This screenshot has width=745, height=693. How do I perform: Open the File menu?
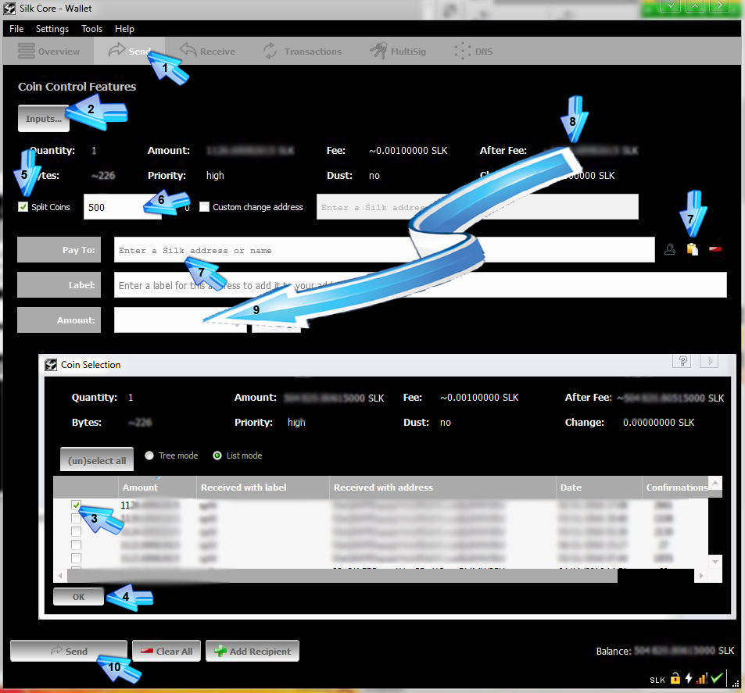[x=16, y=28]
